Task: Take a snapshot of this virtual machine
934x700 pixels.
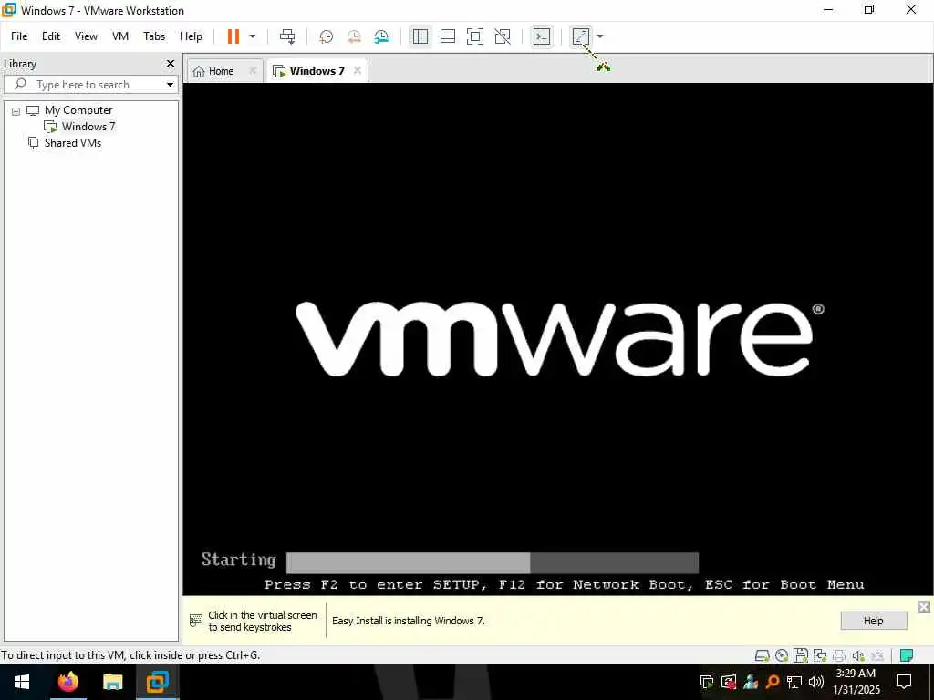Action: 326,36
